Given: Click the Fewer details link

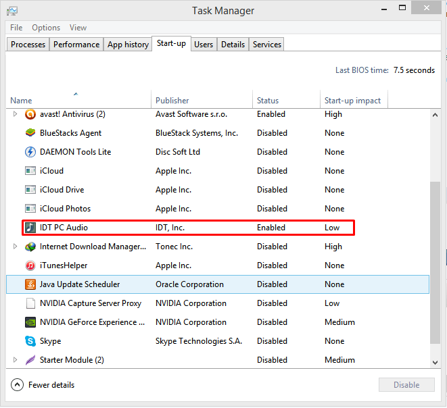Looking at the screenshot, I should click(x=51, y=385).
